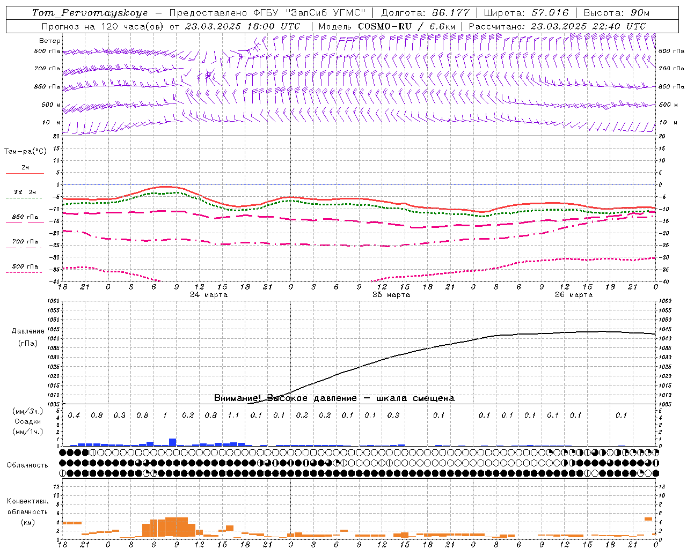Click the 1060 value on left pressure axis
The height and width of the screenshot is (549, 687).
pos(53,301)
